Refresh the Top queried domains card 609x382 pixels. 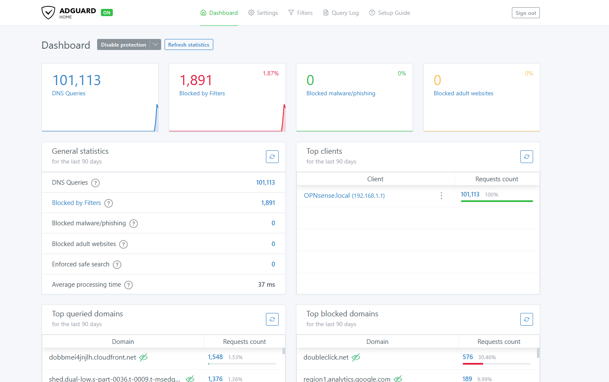(272, 319)
